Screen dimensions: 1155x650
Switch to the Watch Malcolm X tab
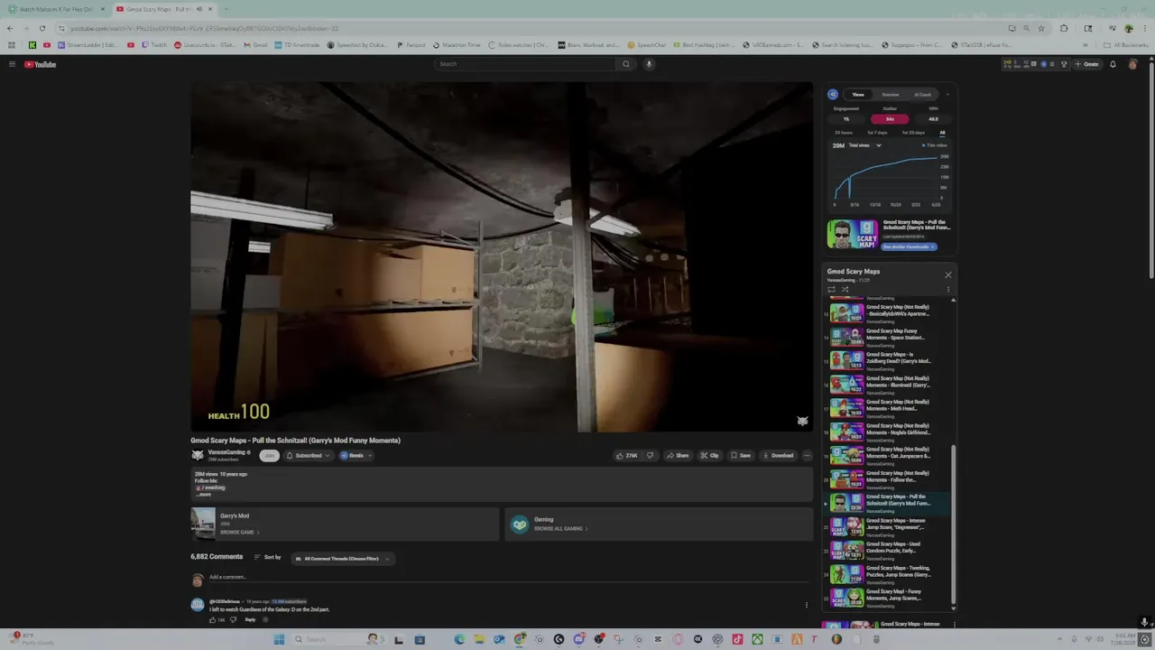coord(56,9)
